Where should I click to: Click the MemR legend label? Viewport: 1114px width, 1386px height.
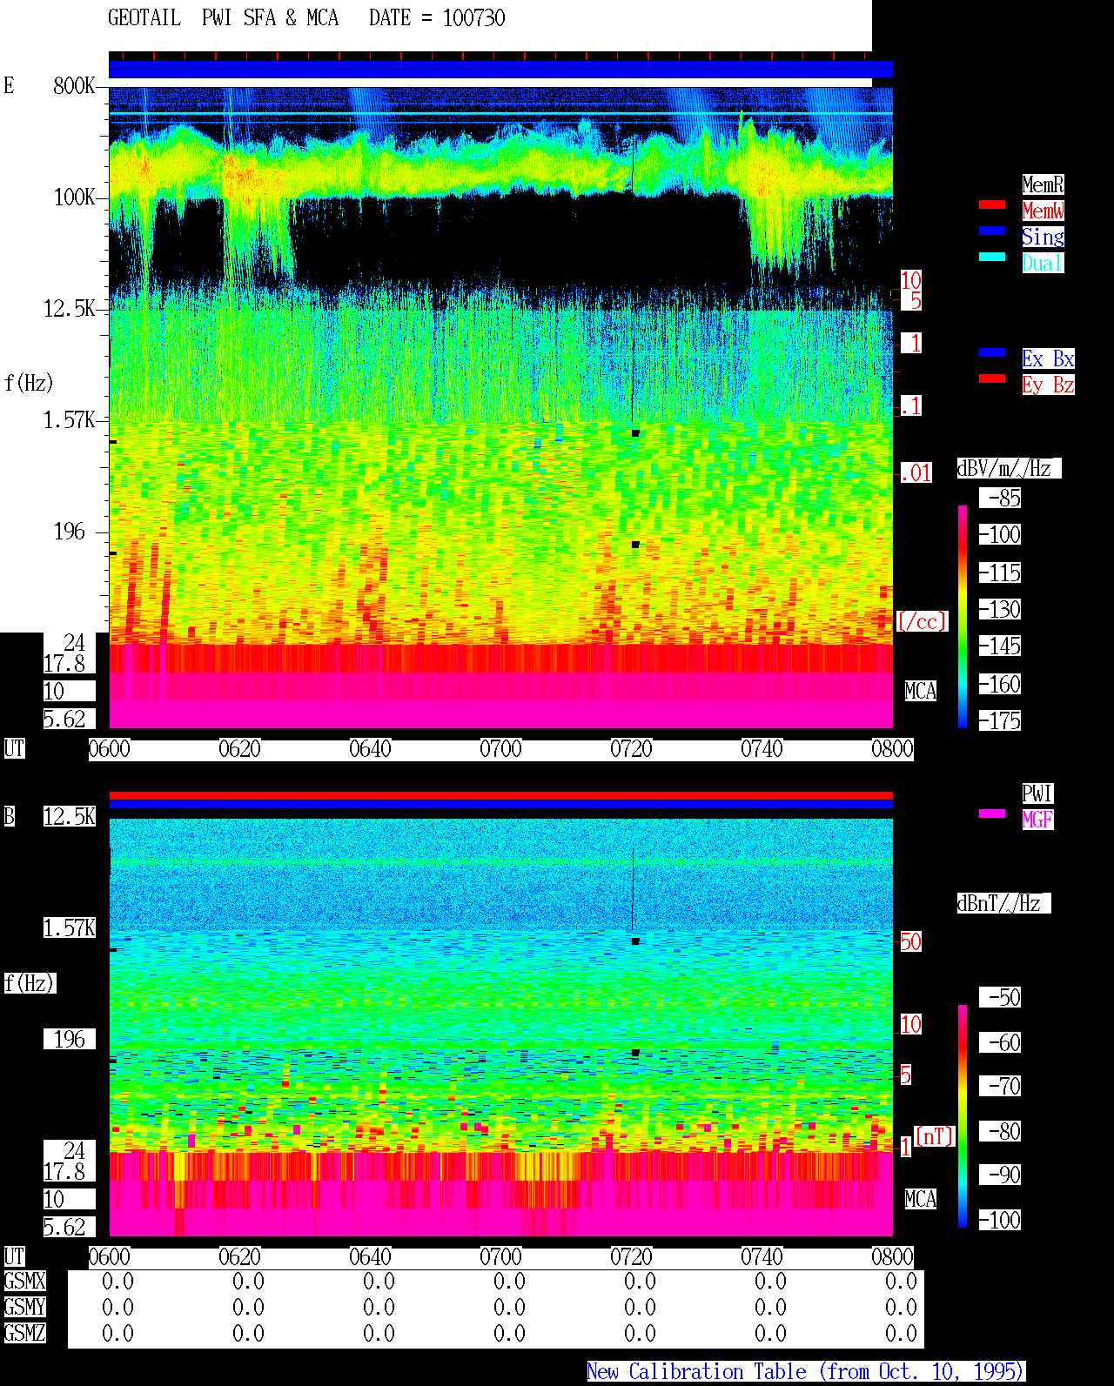click(x=1043, y=184)
